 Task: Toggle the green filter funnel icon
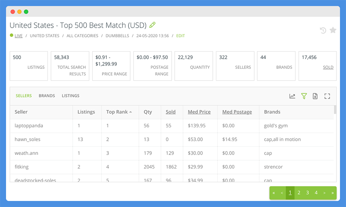click(x=304, y=96)
